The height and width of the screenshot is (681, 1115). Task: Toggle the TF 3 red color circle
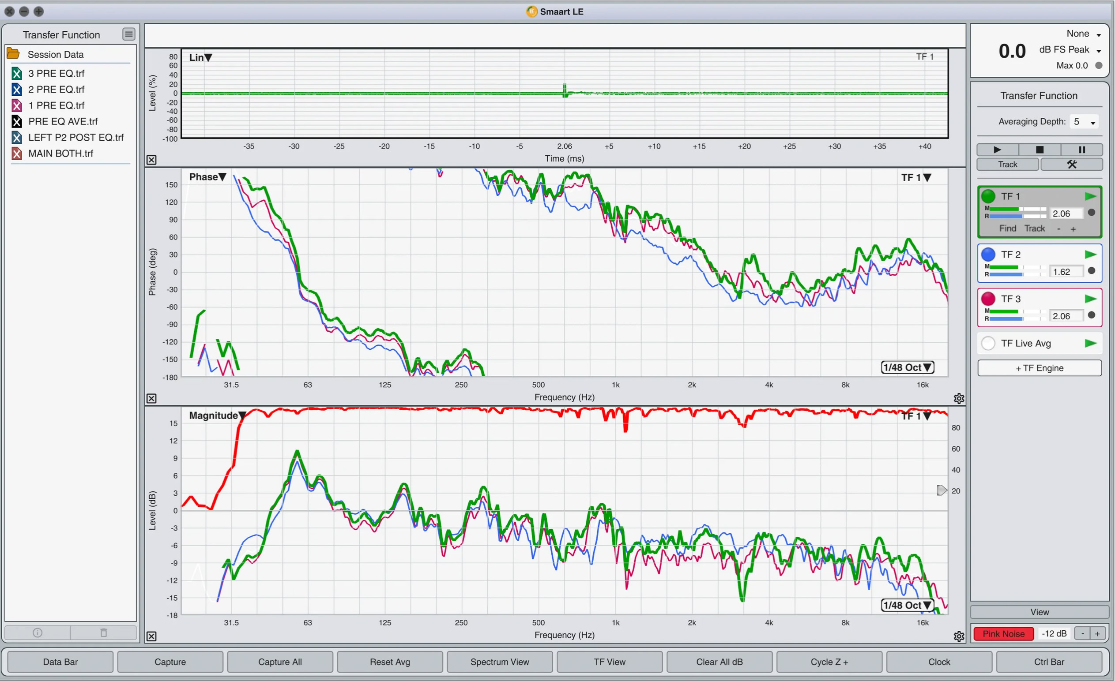pyautogui.click(x=988, y=299)
